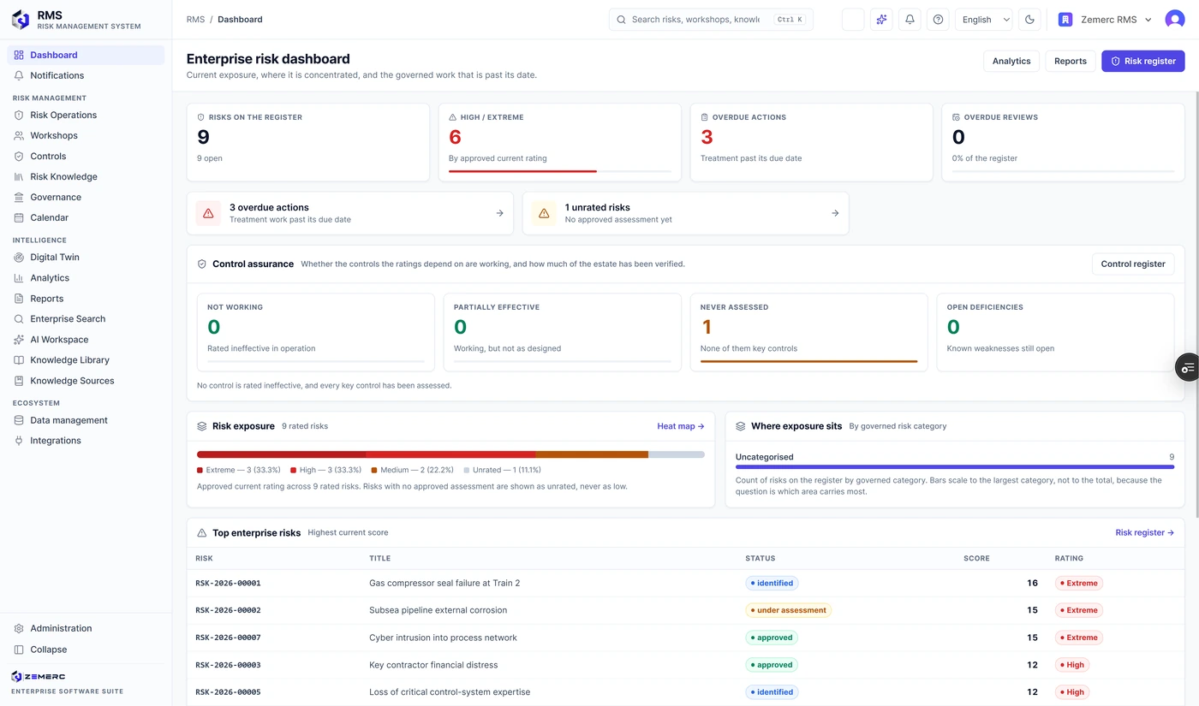Click the Enterprise Search magnifier icon

point(19,319)
